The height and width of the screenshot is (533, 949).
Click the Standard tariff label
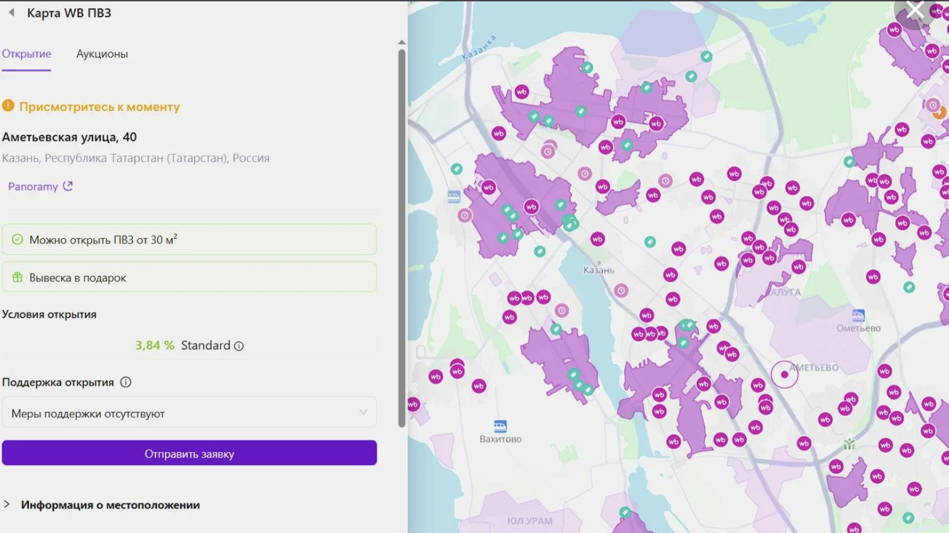click(x=206, y=345)
